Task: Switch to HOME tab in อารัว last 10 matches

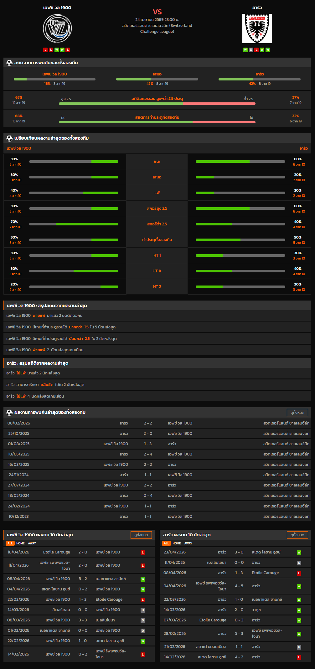Action: pos(177,543)
